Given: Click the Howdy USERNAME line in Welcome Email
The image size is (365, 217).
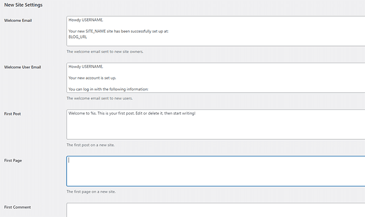Looking at the screenshot, I should tap(86, 20).
